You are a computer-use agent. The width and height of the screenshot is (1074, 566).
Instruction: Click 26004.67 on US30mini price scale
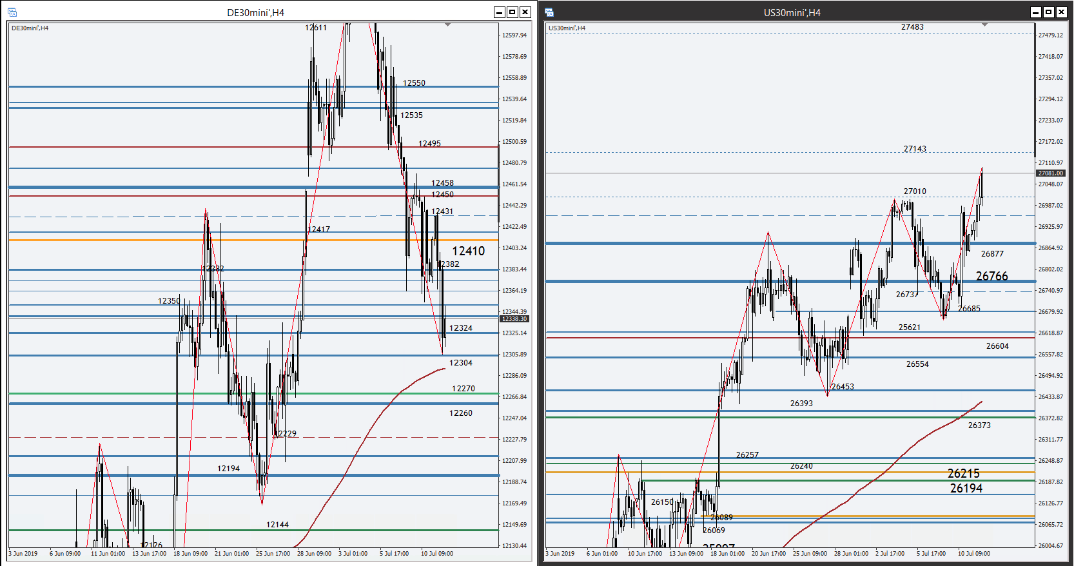point(1051,546)
